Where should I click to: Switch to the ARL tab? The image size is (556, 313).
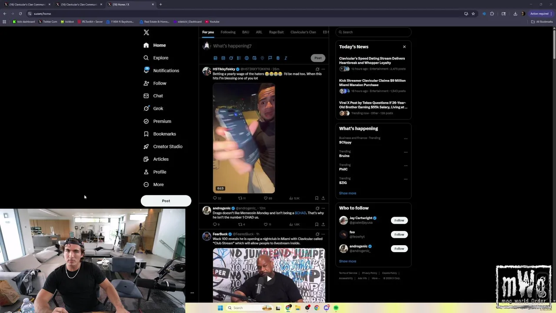[x=259, y=32]
